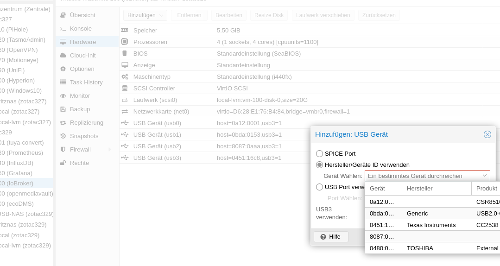Click the Optionen gear icon
The image size is (500, 266).
[x=63, y=69]
